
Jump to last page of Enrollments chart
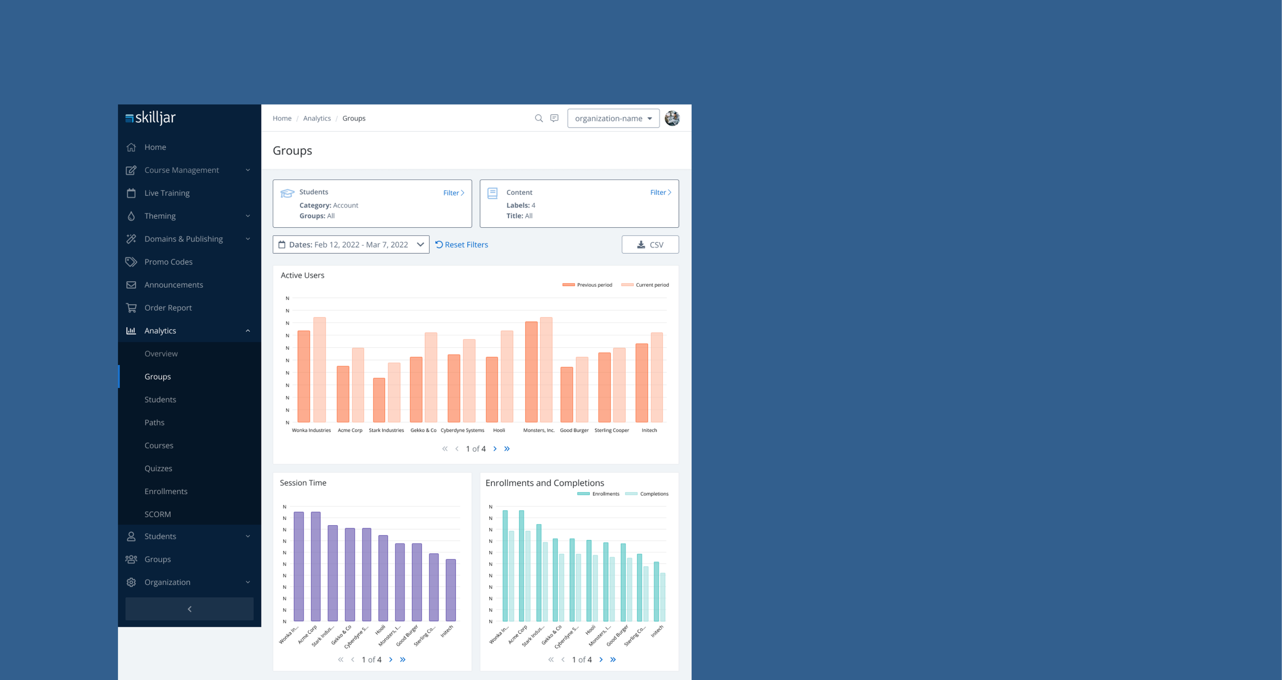(613, 659)
